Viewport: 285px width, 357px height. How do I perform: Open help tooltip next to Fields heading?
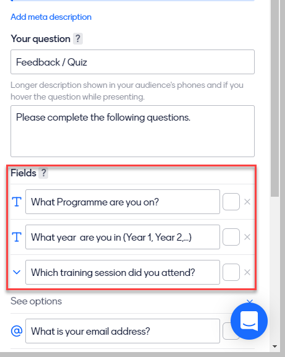tap(43, 173)
